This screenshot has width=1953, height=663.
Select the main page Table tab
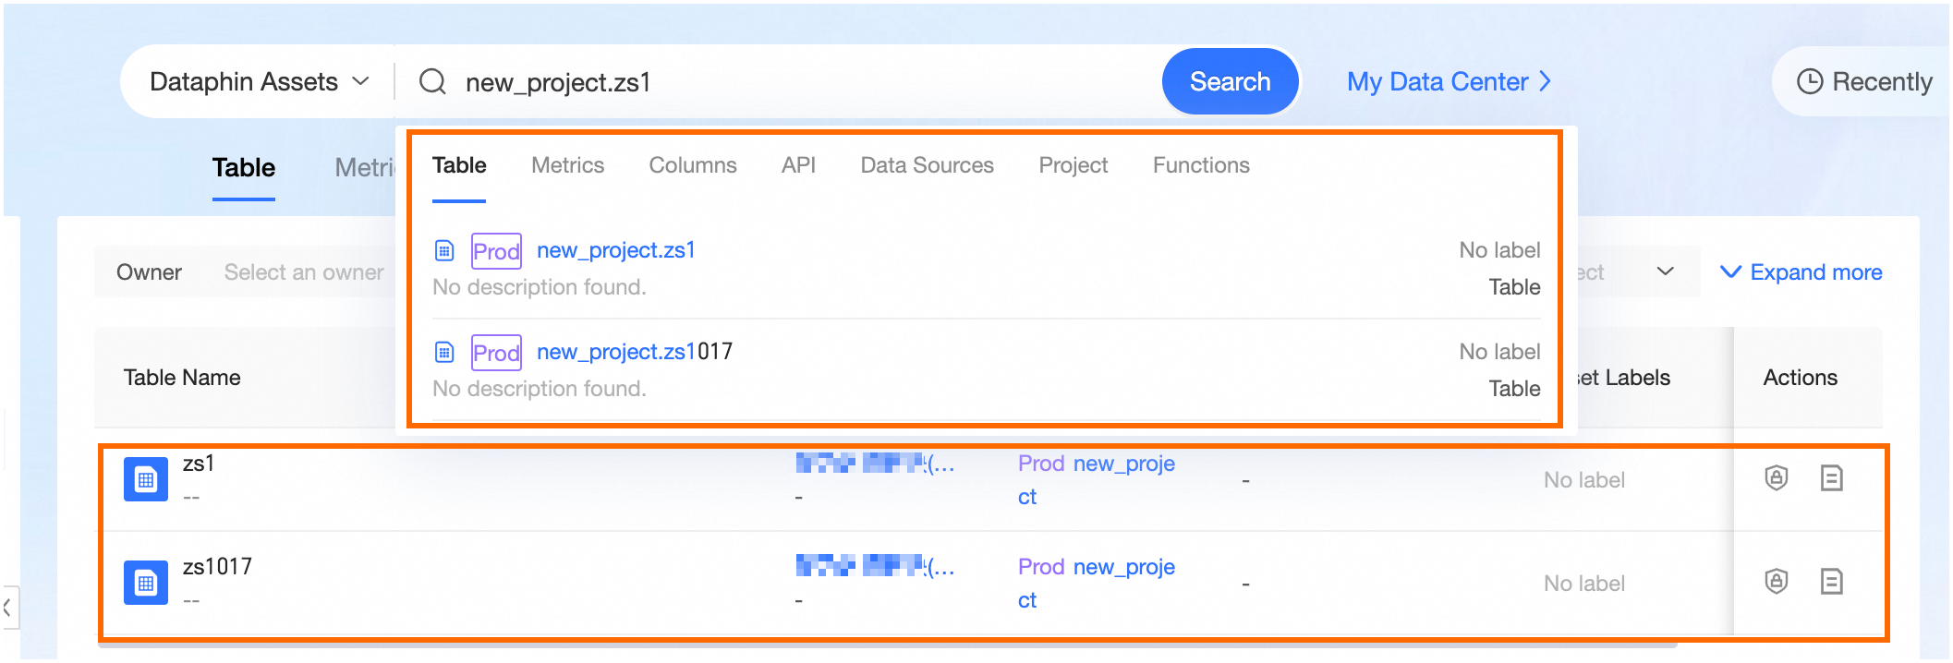(244, 168)
